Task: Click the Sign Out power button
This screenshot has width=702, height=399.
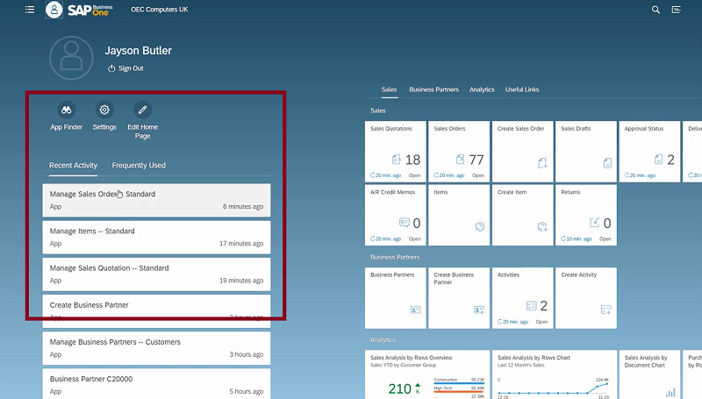Action: click(x=125, y=68)
